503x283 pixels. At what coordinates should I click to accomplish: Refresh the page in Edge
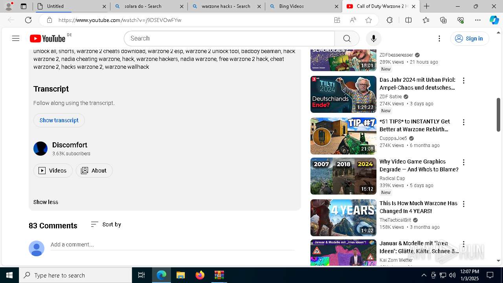tap(28, 20)
